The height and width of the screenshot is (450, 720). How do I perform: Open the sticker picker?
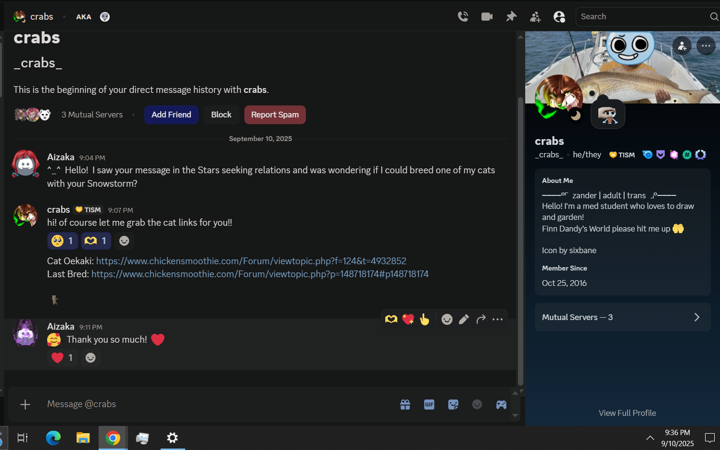click(453, 404)
